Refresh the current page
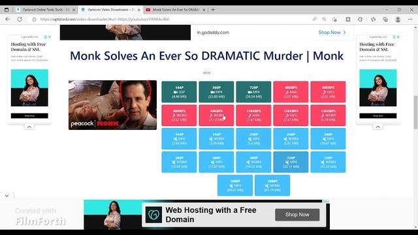The width and height of the screenshot is (418, 235). pos(20,19)
